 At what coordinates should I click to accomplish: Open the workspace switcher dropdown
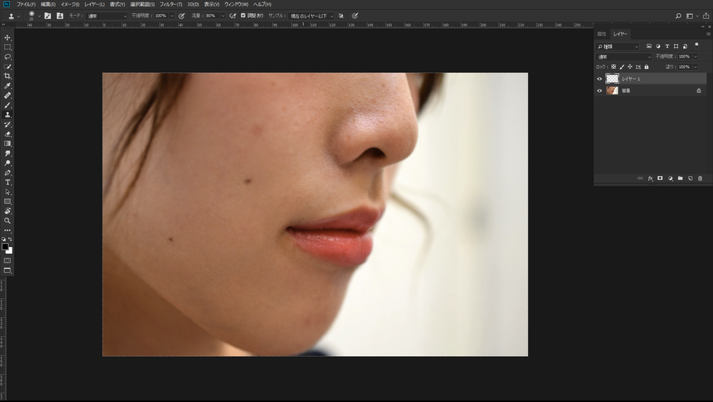pos(692,16)
